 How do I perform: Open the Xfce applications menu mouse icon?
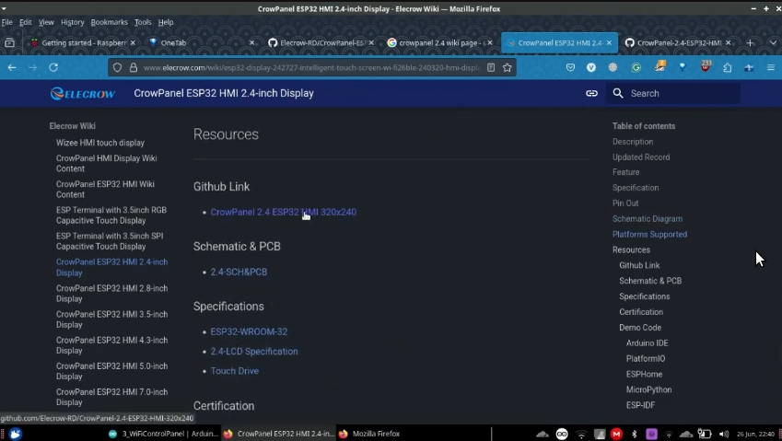[15, 434]
